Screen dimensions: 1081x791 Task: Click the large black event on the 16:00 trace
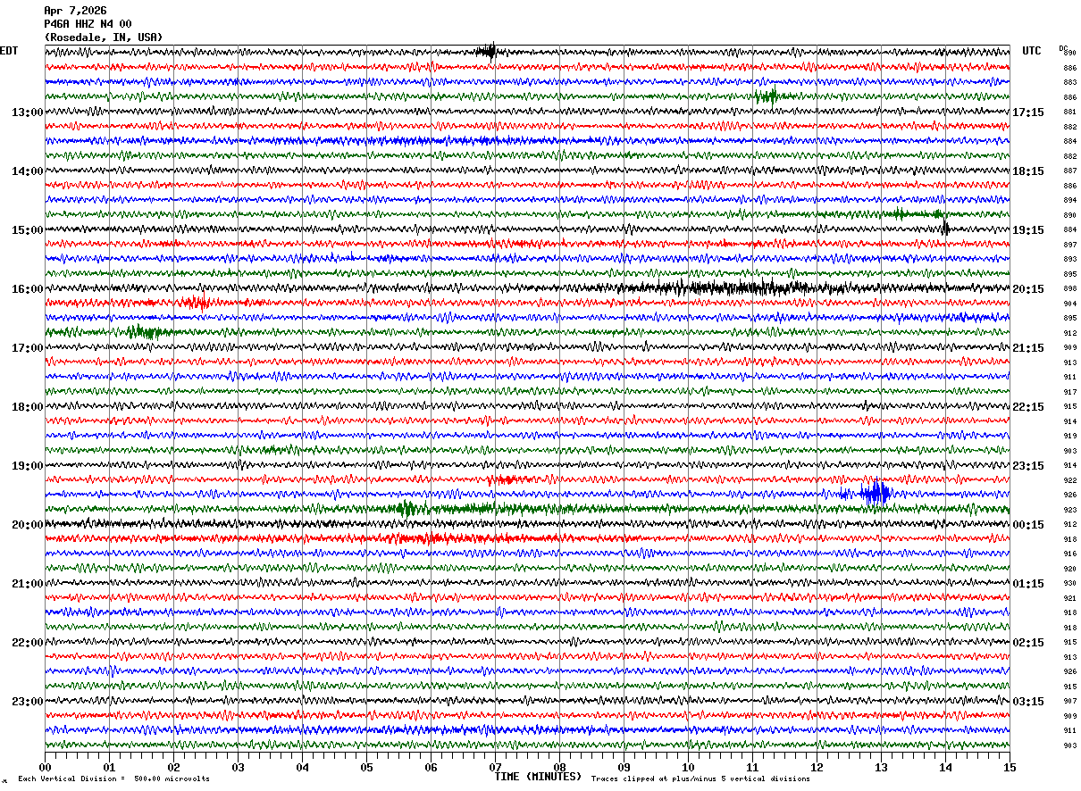click(x=733, y=287)
